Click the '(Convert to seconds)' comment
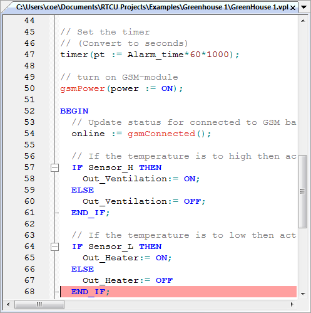311x313 pixels. [x=133, y=43]
